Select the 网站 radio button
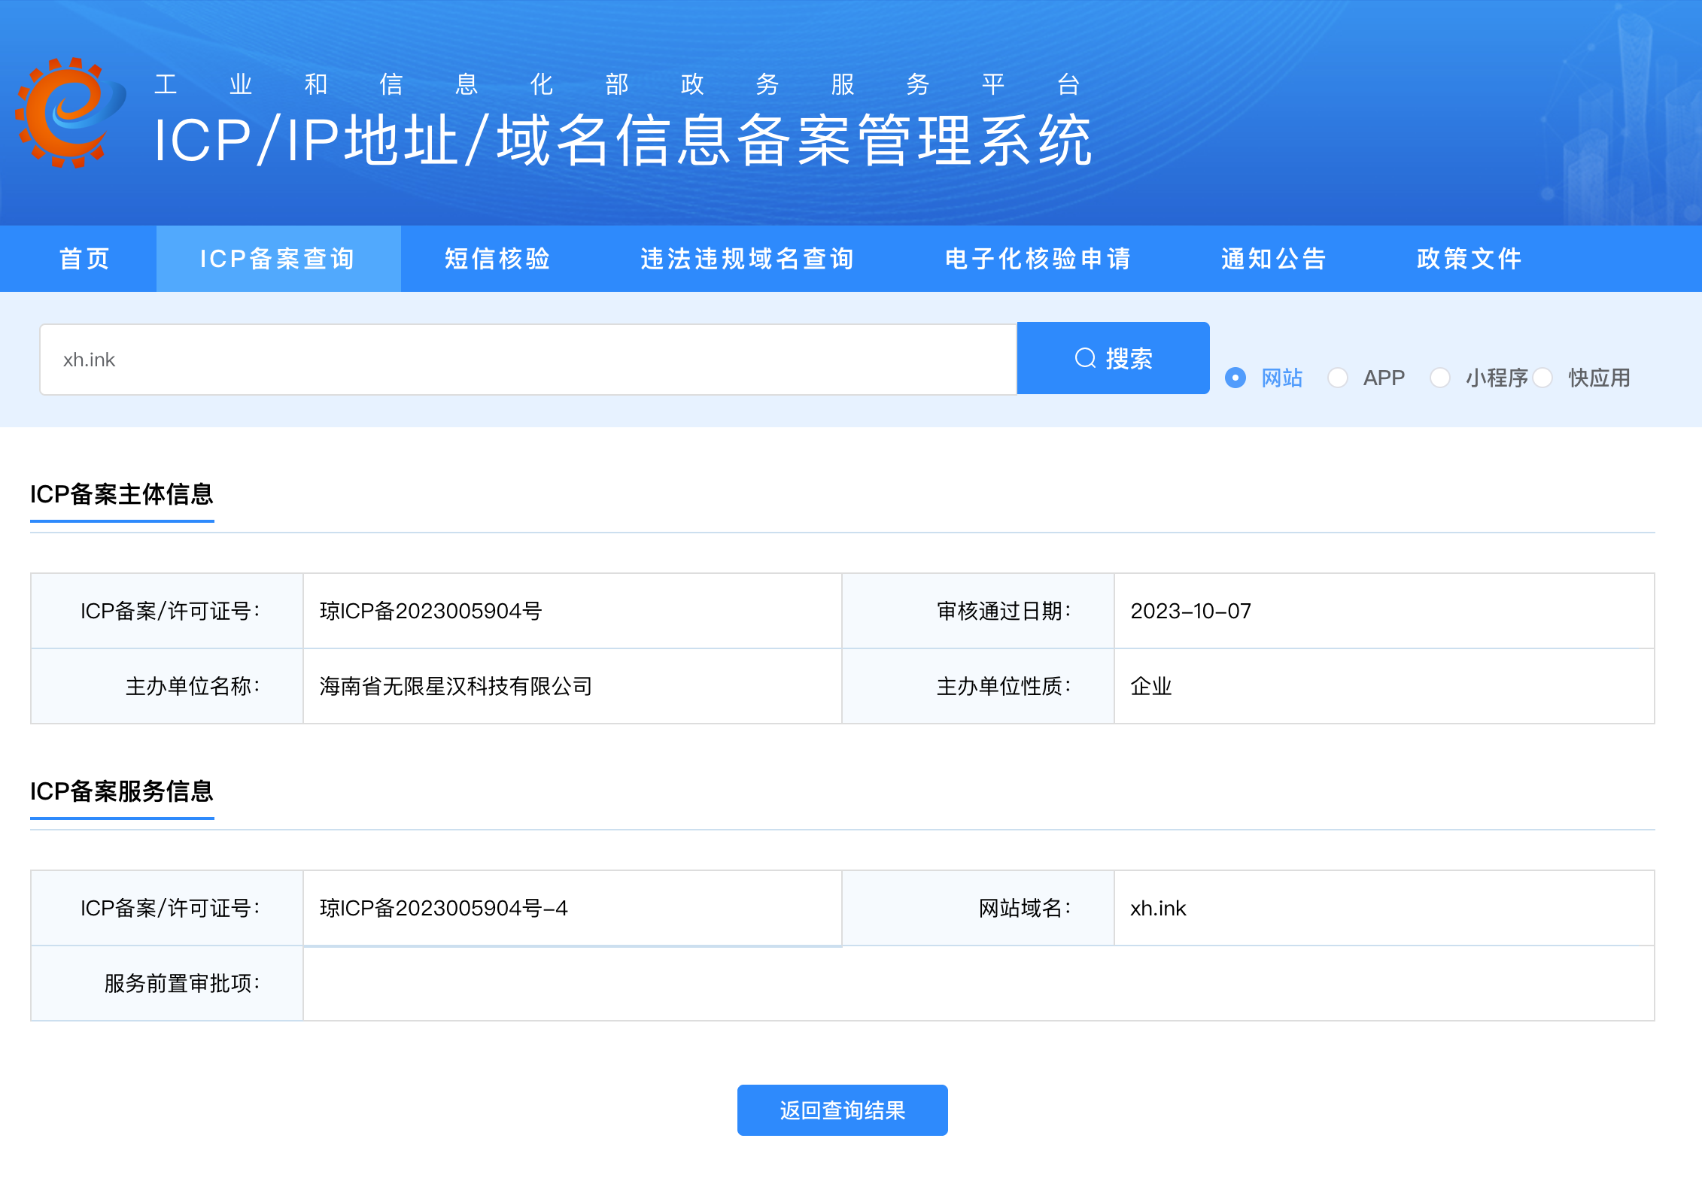Viewport: 1702px width, 1193px height. (x=1235, y=378)
